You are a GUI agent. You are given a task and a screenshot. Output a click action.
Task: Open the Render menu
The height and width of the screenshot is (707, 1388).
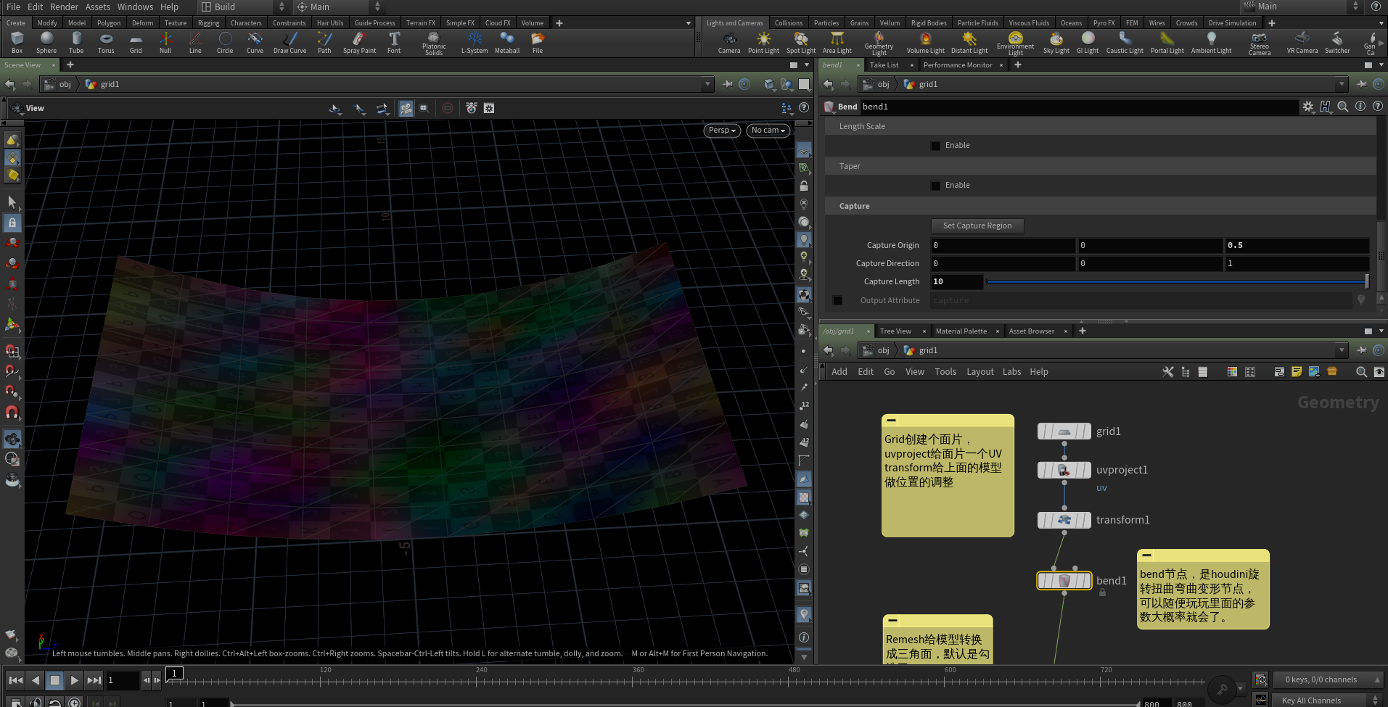(64, 7)
